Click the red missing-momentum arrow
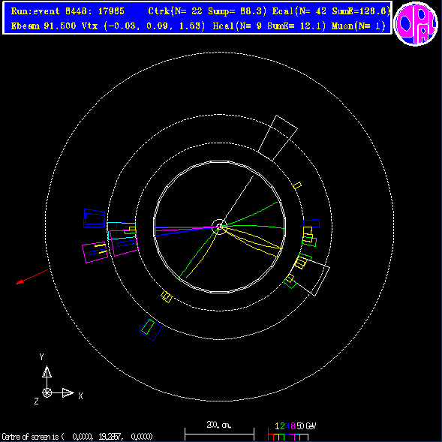This screenshot has height=442, width=442. 32,277
